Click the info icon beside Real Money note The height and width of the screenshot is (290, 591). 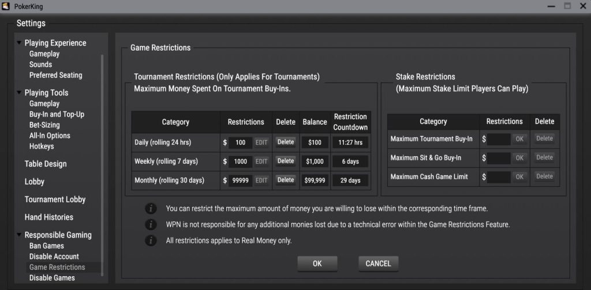(x=151, y=240)
